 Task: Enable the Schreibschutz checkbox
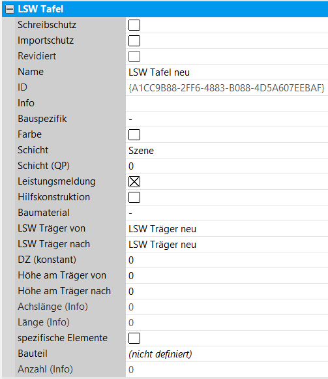pyautogui.click(x=134, y=25)
